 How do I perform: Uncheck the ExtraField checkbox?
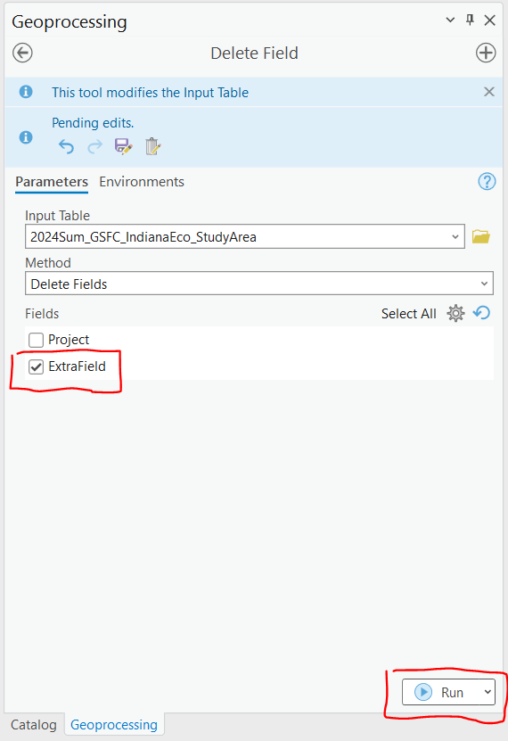(x=36, y=366)
